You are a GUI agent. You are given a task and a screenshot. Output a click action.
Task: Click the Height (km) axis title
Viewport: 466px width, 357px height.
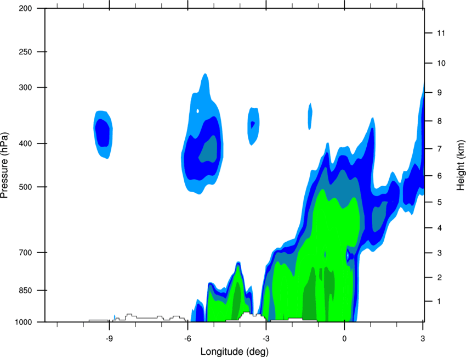pos(461,165)
